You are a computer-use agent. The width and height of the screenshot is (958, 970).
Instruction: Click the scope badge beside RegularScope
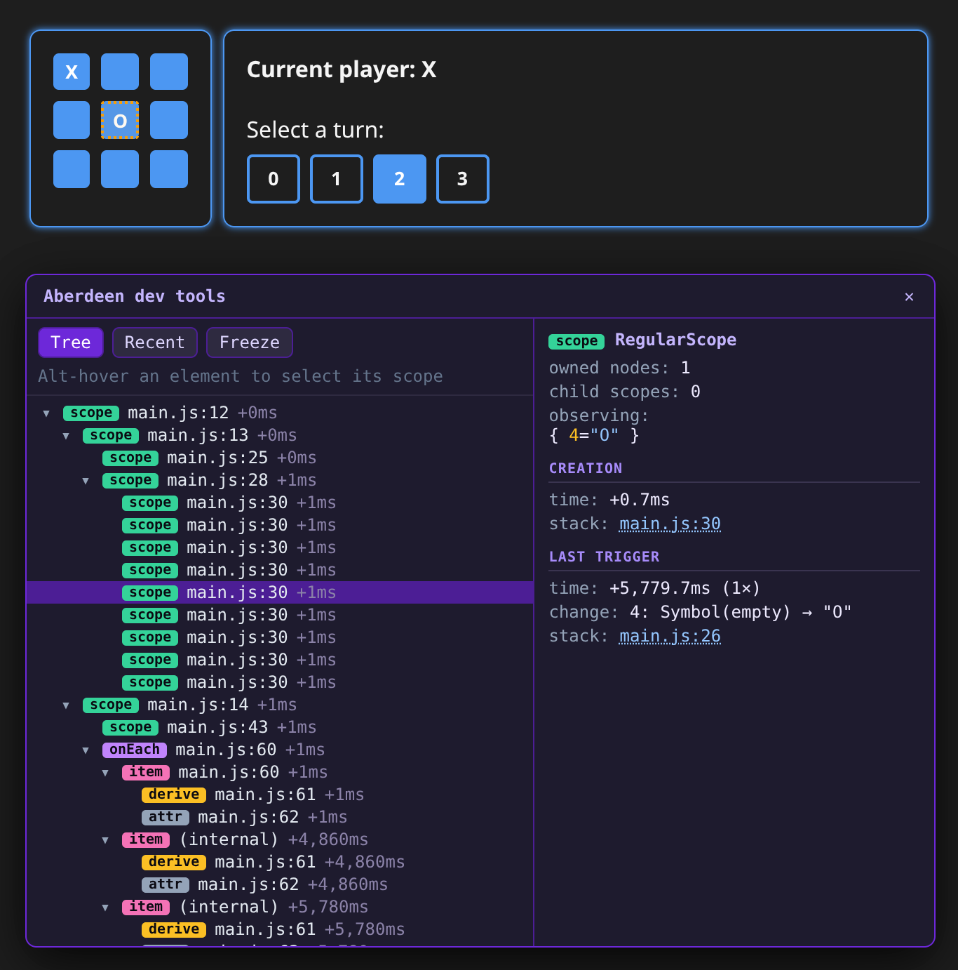[x=576, y=341]
